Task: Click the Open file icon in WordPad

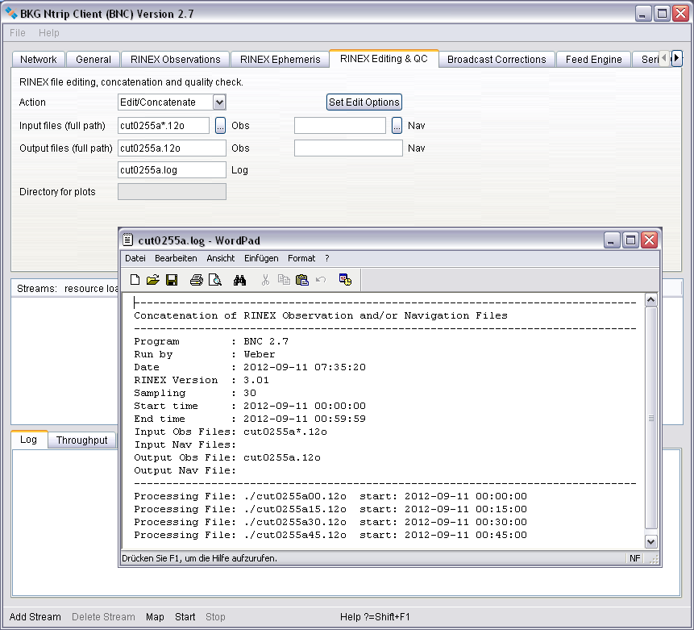Action: [x=153, y=280]
